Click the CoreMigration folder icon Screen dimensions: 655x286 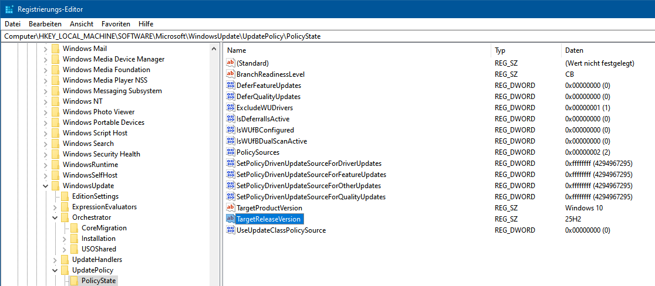pyautogui.click(x=74, y=228)
